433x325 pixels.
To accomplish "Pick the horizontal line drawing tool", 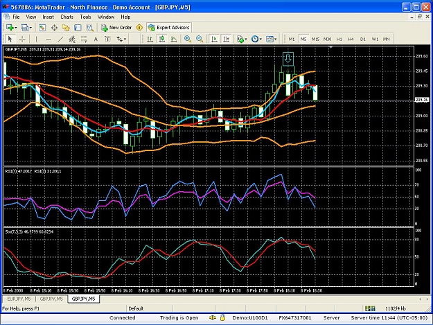I will (48, 39).
